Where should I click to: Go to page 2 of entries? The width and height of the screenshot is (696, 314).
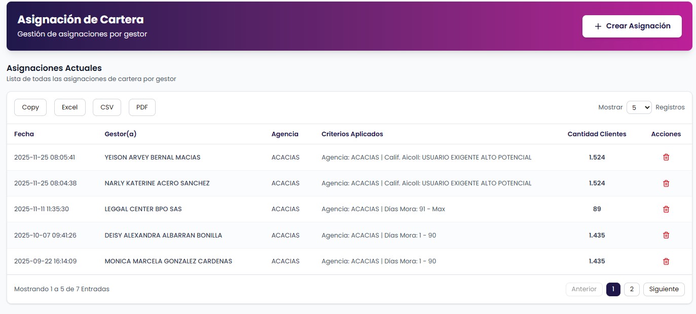coord(632,289)
